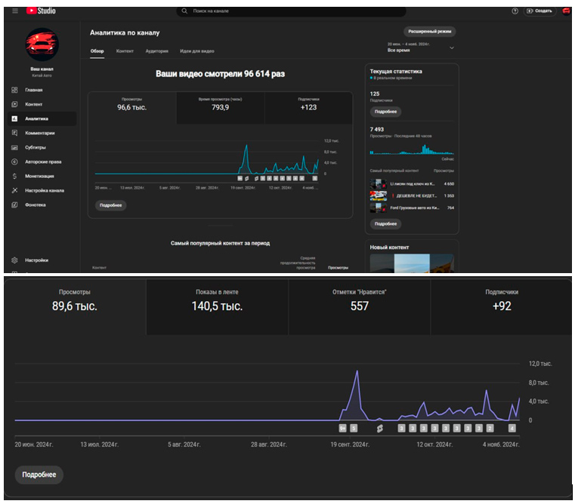Click the Ваши видео смотрели 96 614 раз heading

220,74
